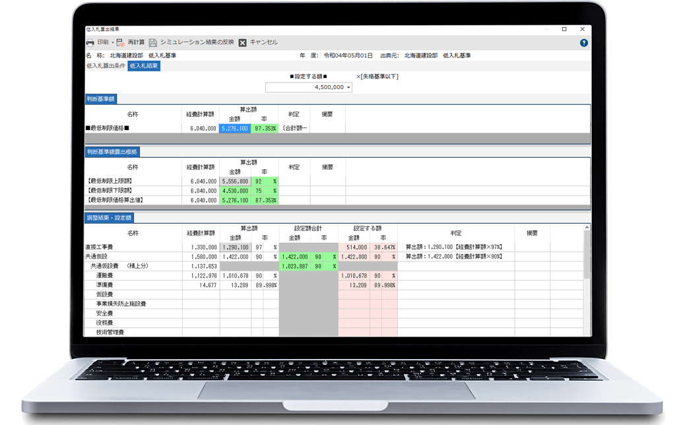The image size is (681, 425).
Task: Select the 低入札結果 tab
Action: (144, 66)
